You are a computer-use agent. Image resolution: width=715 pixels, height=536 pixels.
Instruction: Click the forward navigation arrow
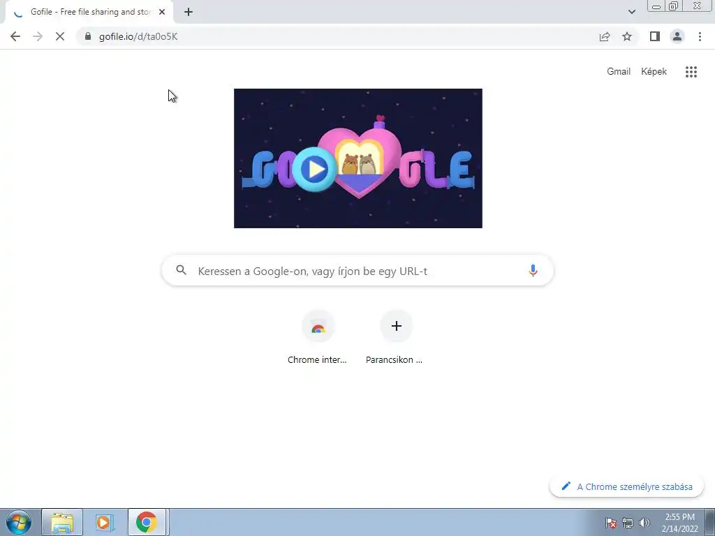tap(38, 36)
